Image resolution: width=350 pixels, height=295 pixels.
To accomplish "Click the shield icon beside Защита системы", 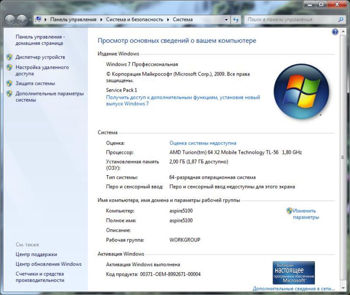I will point(9,83).
